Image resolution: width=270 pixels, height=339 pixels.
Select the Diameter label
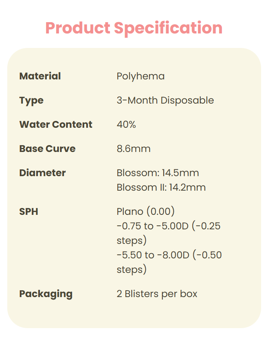pos(42,173)
